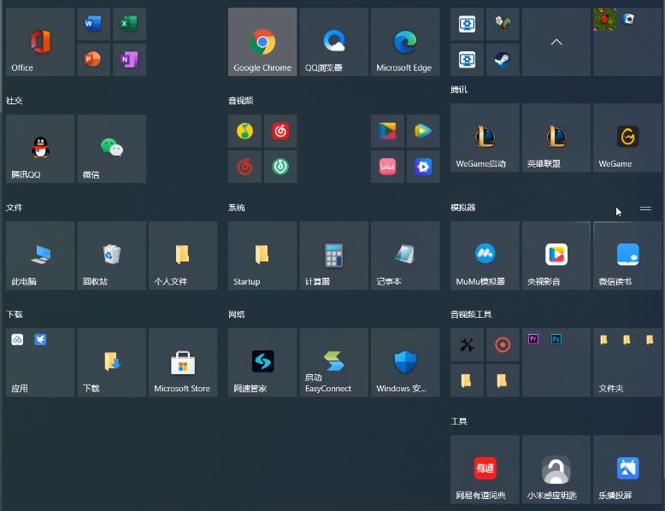665x511 pixels.
Task: Click the 模拟器 group handle icon
Action: point(645,209)
